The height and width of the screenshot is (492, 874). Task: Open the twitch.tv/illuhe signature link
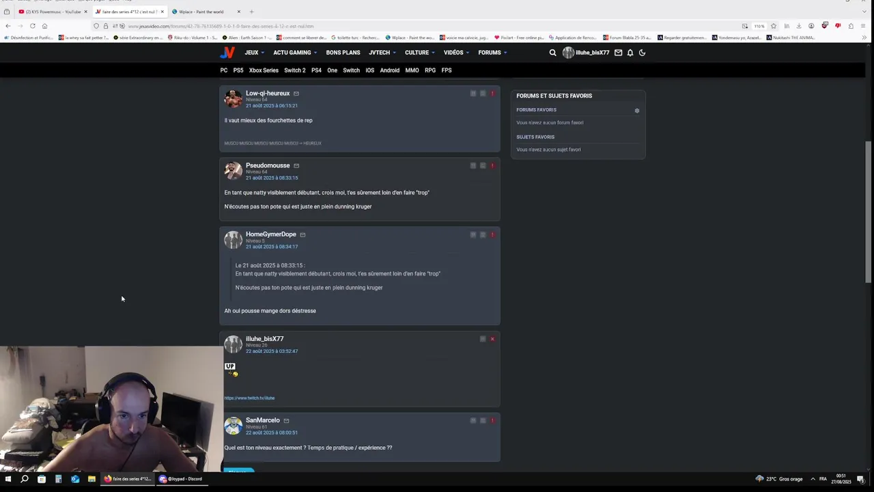pos(249,398)
